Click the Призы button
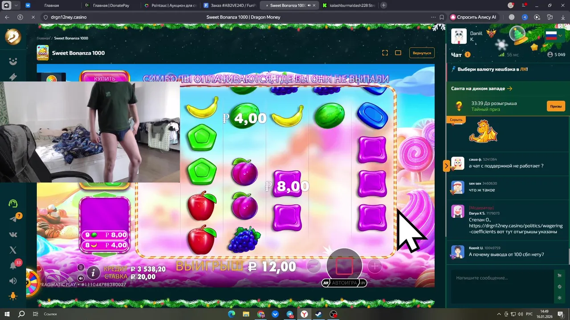The height and width of the screenshot is (320, 570). point(556,106)
